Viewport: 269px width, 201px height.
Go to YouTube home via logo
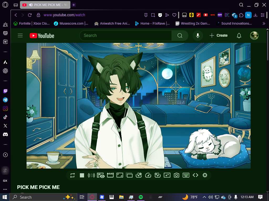(x=42, y=36)
